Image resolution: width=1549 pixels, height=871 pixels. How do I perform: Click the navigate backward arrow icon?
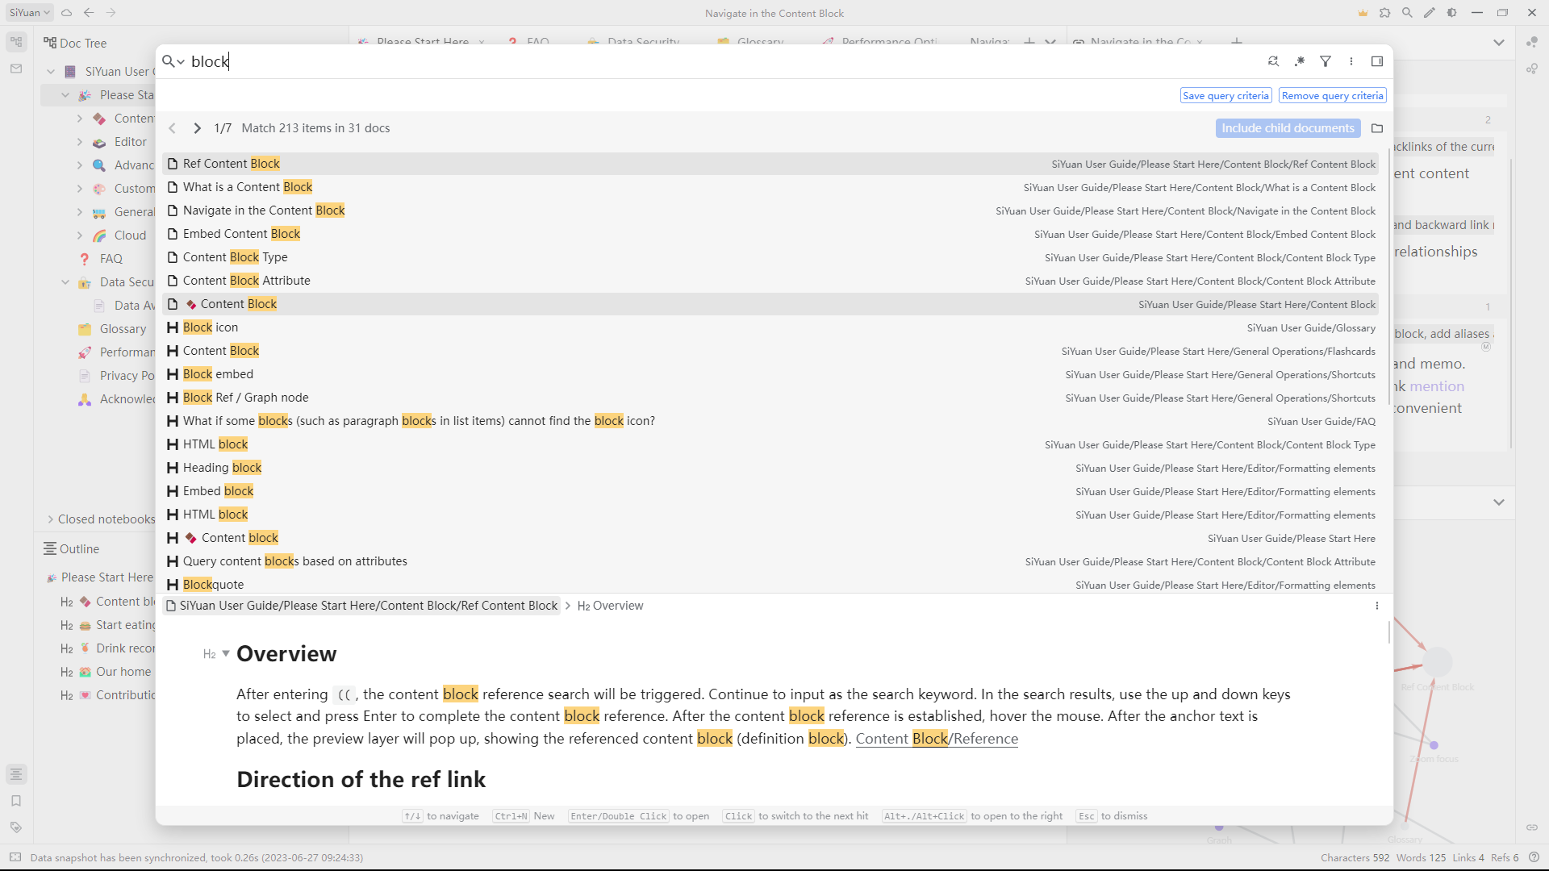[88, 12]
